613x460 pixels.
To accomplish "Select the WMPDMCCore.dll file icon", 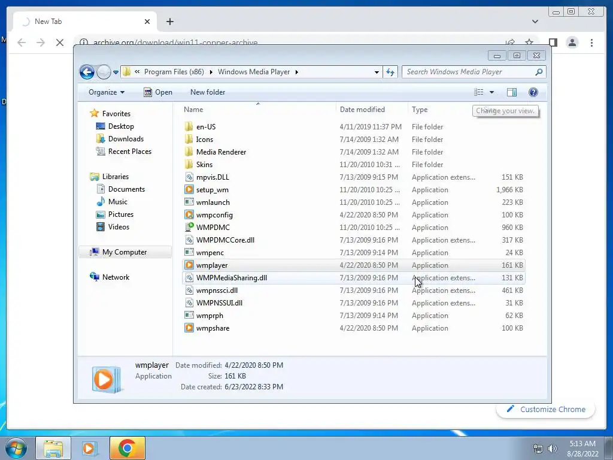I will pyautogui.click(x=189, y=240).
